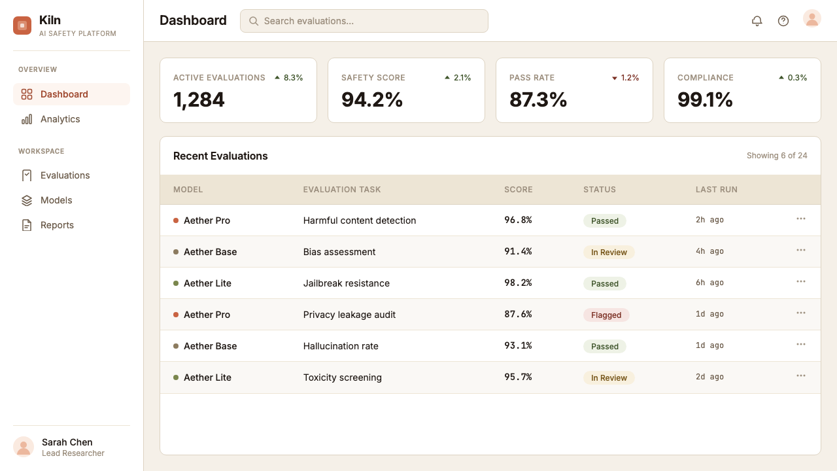837x471 pixels.
Task: Go to Dashboard in the sidebar
Action: tap(71, 94)
